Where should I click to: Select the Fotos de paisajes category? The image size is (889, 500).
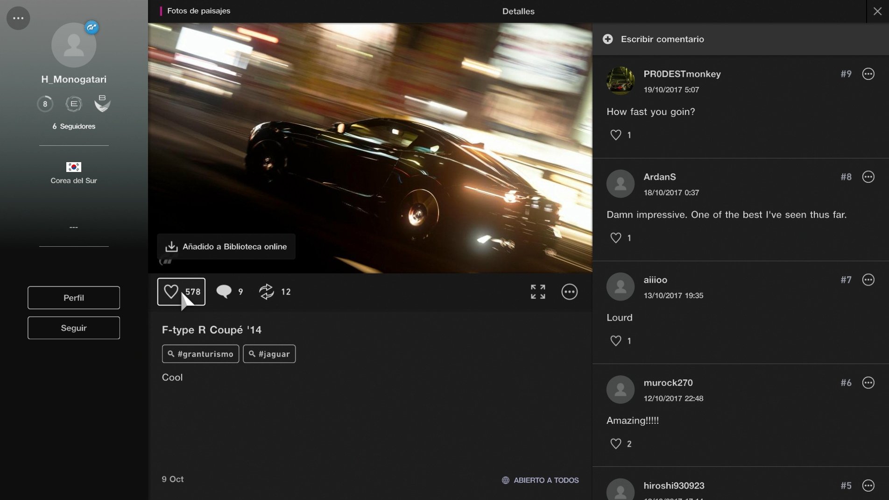[x=198, y=11]
